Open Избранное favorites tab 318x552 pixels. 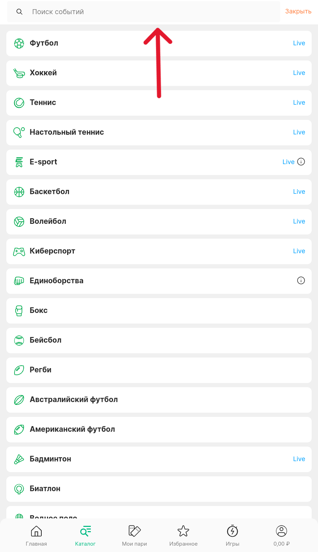[183, 535]
